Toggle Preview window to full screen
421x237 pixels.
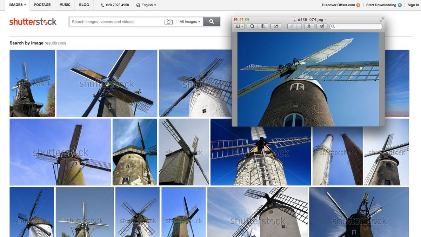coord(381,19)
